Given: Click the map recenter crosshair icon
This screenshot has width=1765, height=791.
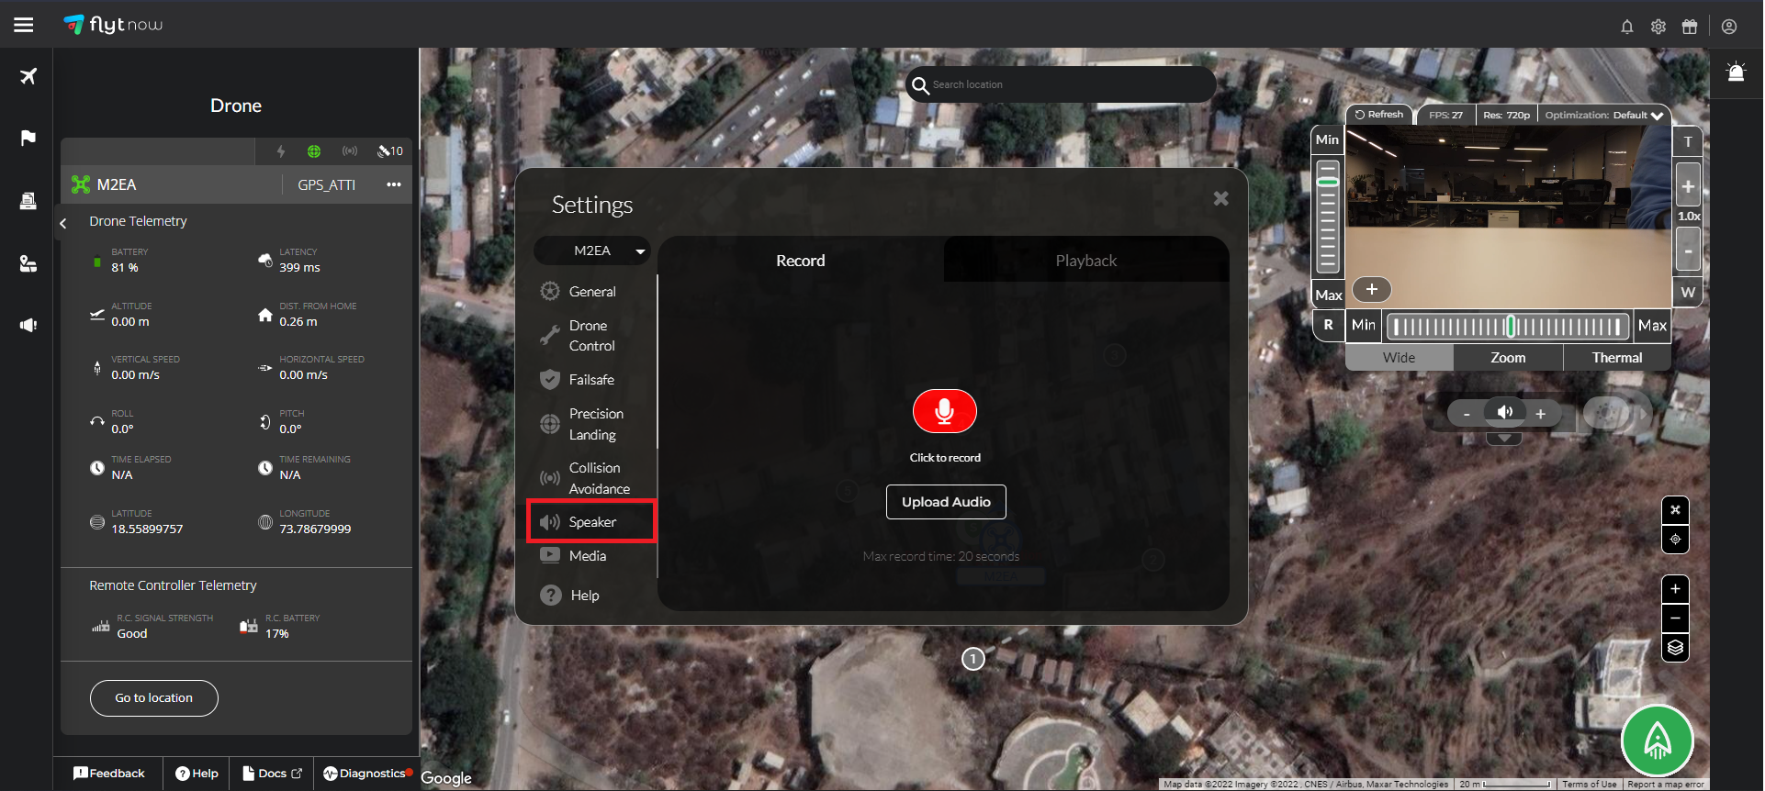Looking at the screenshot, I should coord(1675,540).
